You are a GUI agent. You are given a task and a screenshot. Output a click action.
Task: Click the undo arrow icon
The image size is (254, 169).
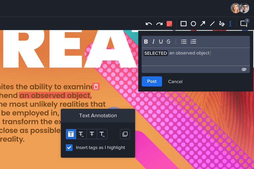[x=149, y=24]
